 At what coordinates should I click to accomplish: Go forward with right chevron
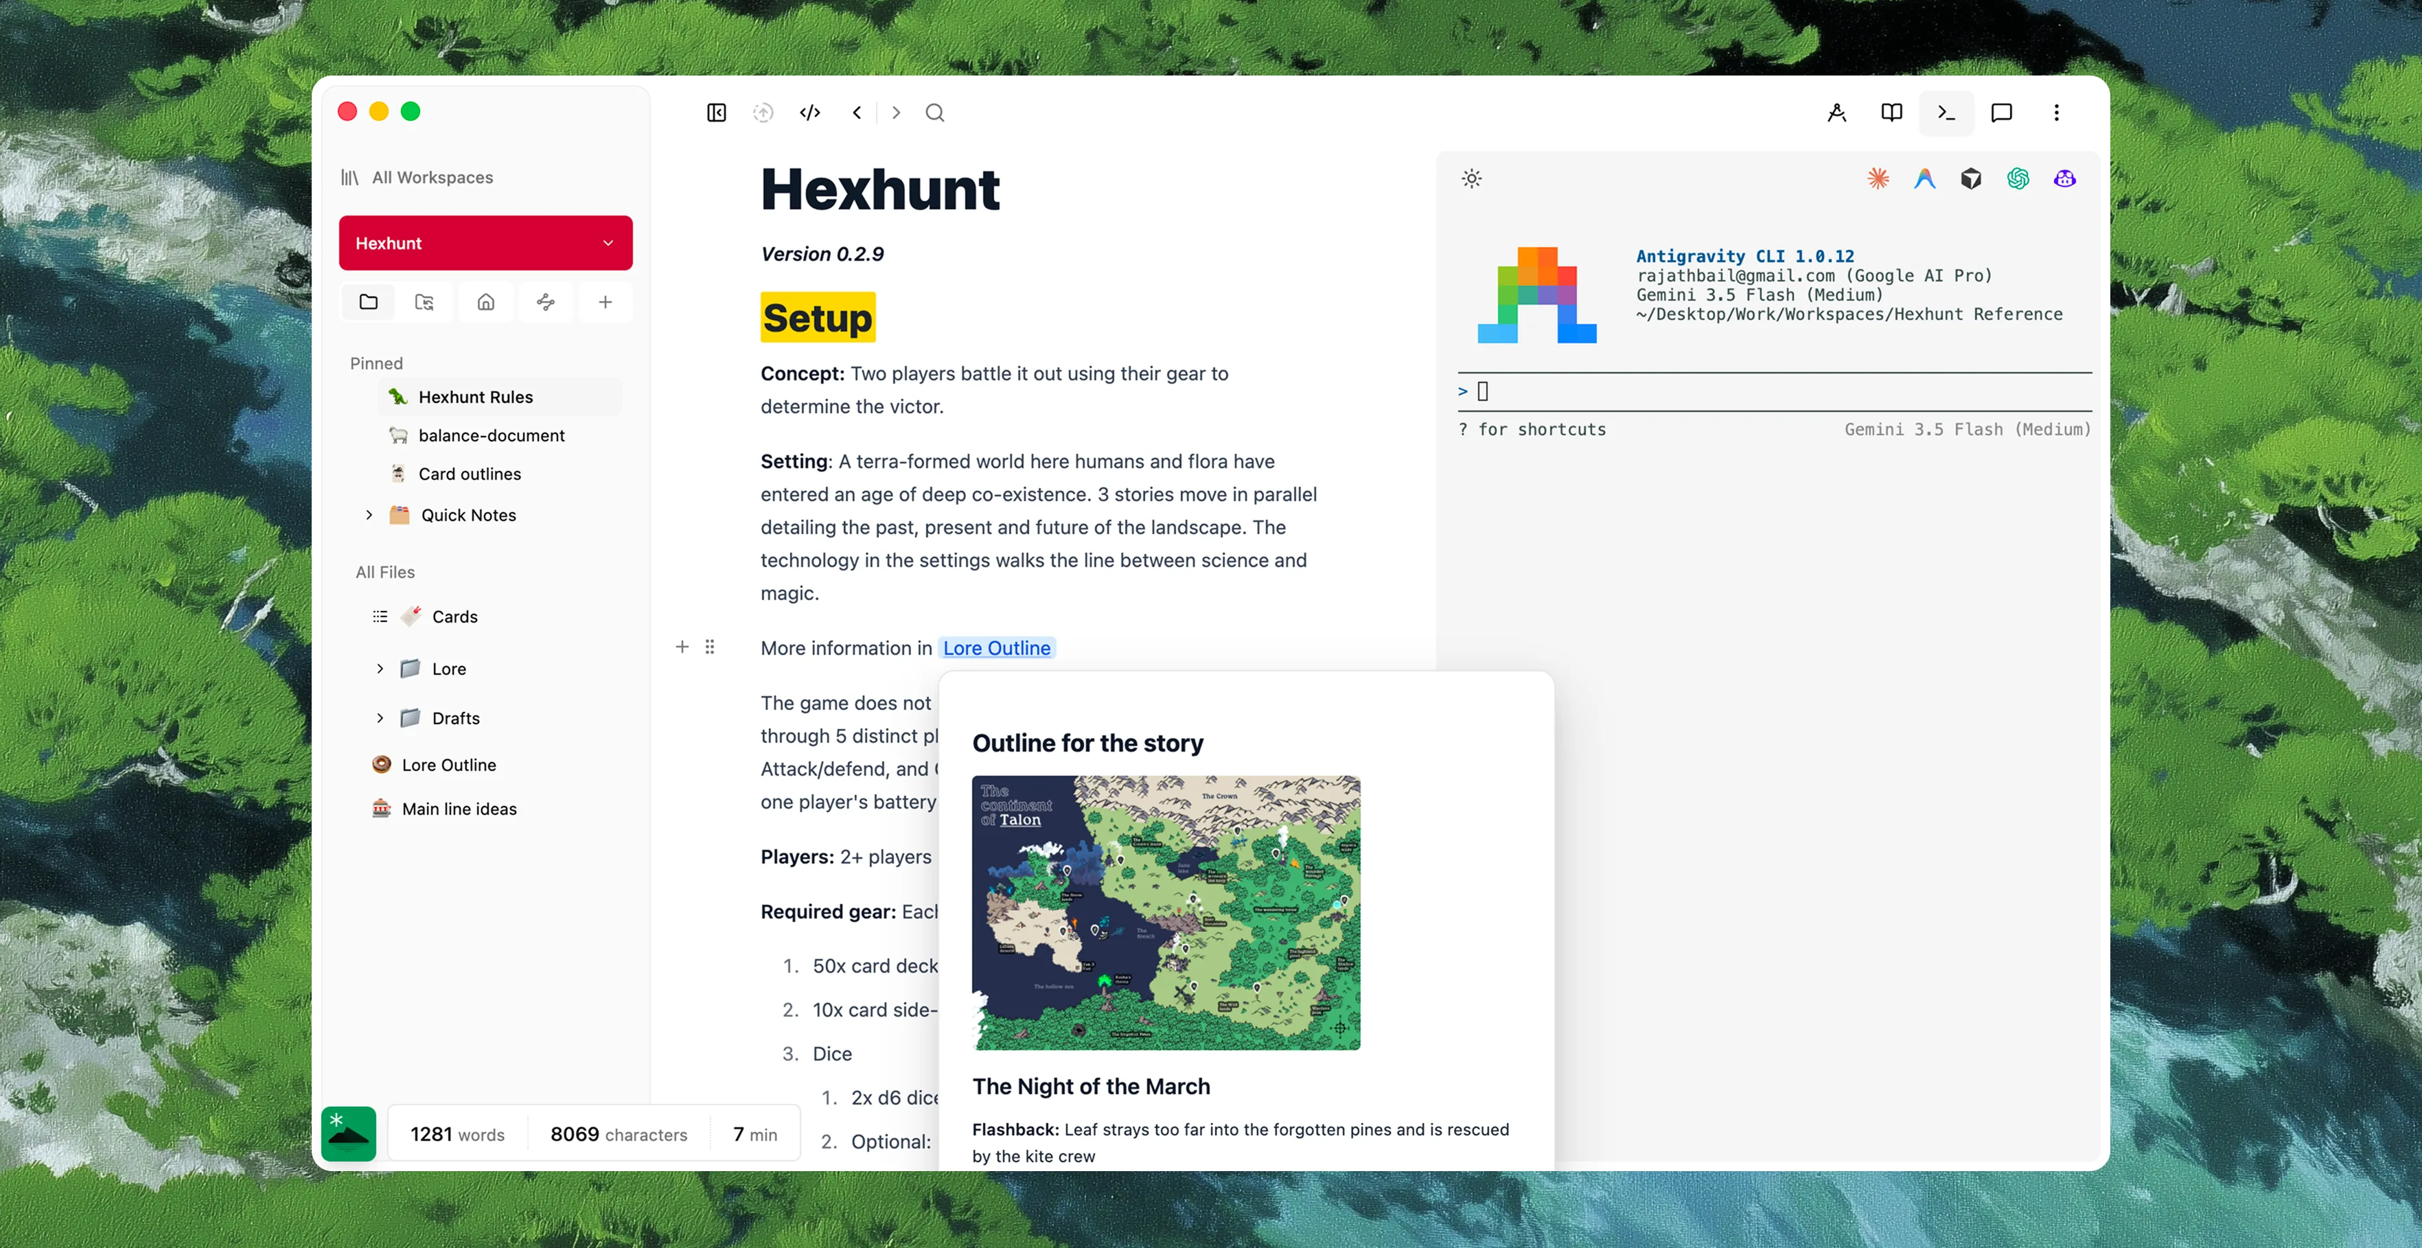pos(896,113)
